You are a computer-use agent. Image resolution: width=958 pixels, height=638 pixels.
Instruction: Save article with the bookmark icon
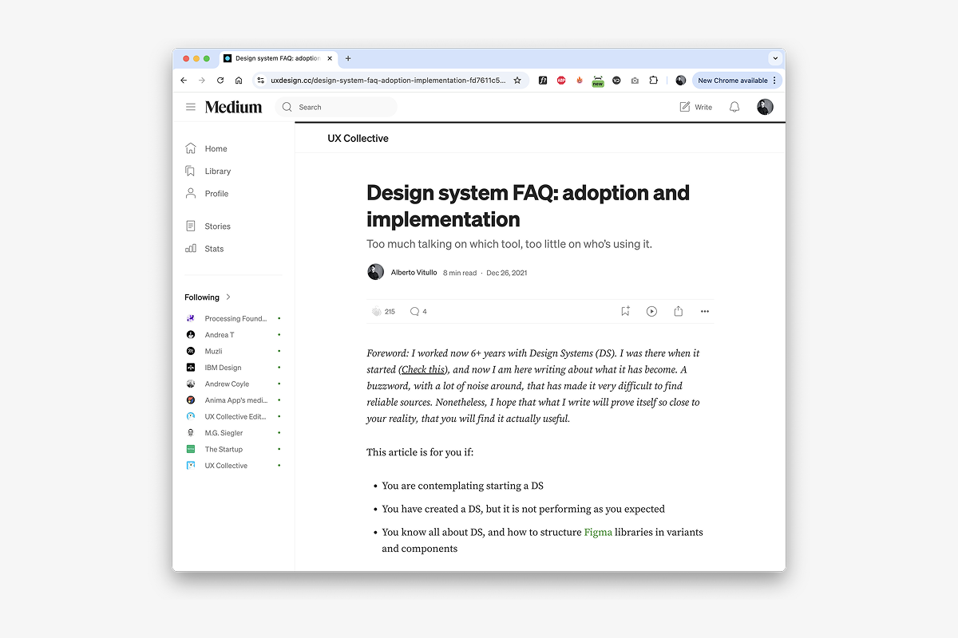[x=625, y=312]
